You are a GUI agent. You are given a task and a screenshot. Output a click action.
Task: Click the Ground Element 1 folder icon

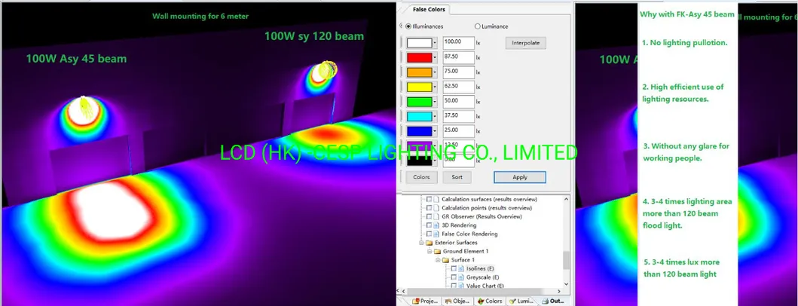pos(437,251)
